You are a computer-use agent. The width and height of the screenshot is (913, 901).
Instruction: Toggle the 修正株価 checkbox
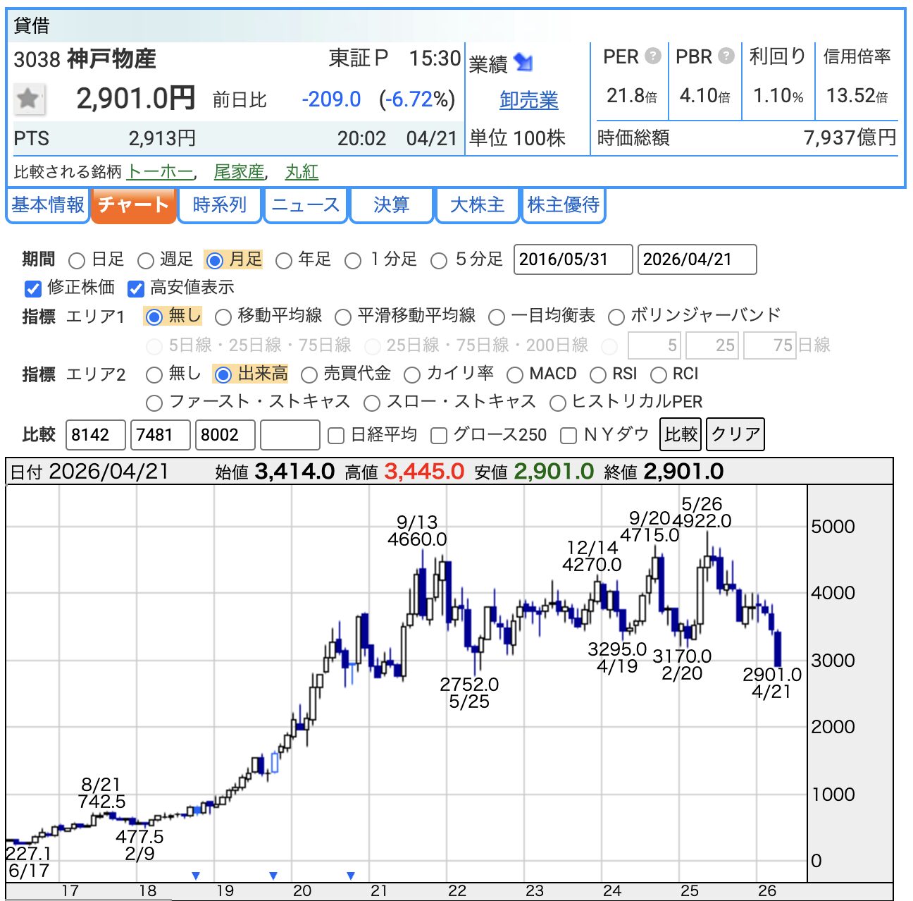(x=33, y=288)
